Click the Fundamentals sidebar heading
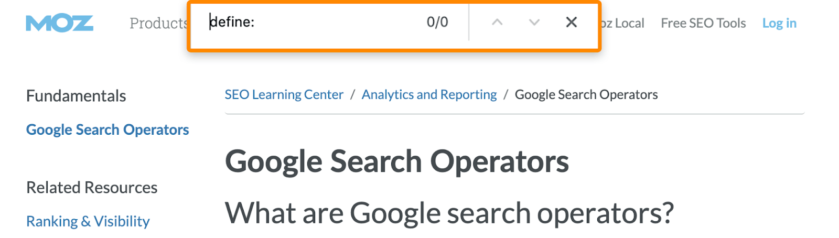Viewport: 839px width, 238px height. pos(76,96)
